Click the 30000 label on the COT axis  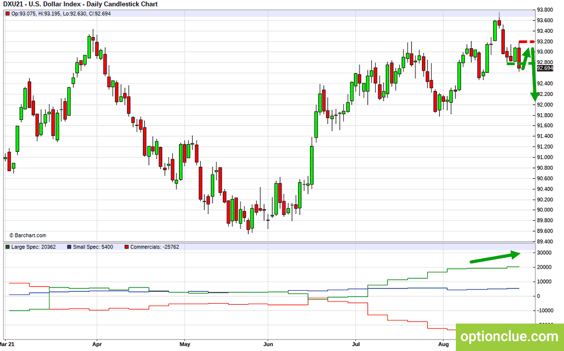click(544, 253)
